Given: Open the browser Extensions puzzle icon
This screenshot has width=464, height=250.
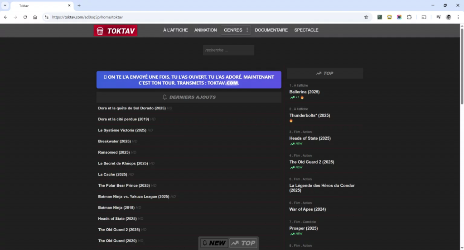Looking at the screenshot, I should click(x=409, y=17).
